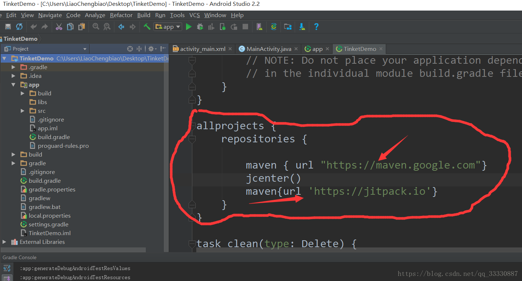The width and height of the screenshot is (522, 281).
Task: Click the TinketDemo breadcrumb in the navigation bar
Action: click(20, 39)
